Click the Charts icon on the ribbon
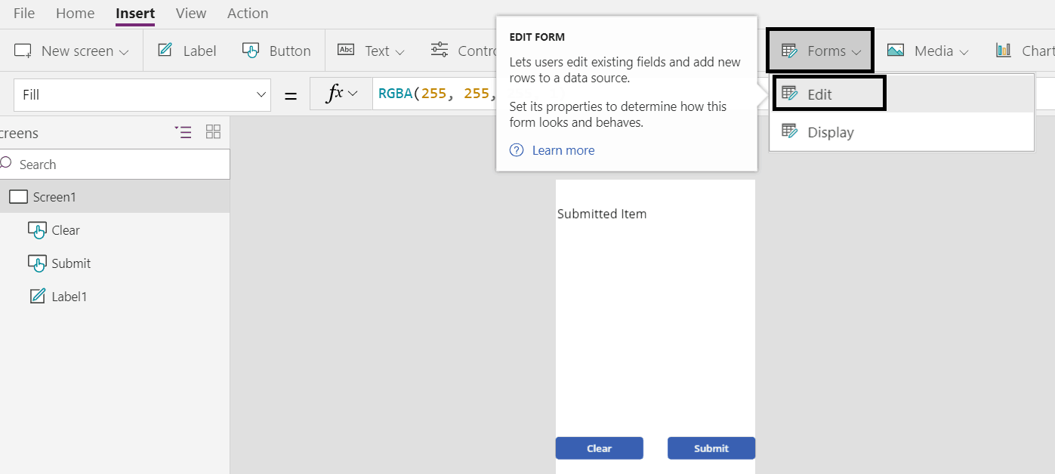 point(1005,50)
